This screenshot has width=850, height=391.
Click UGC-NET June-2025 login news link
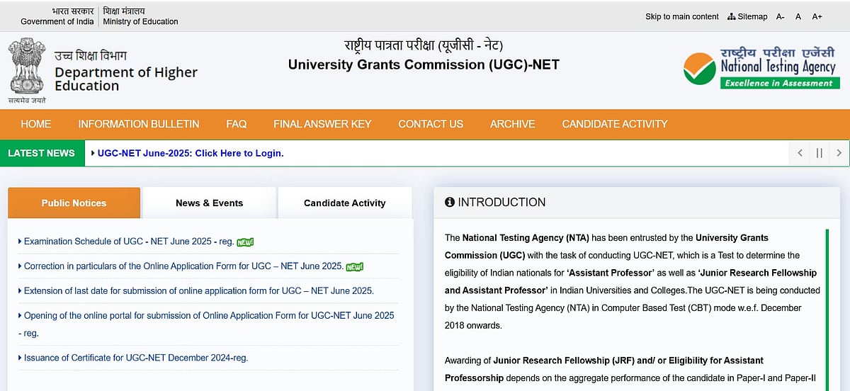190,153
